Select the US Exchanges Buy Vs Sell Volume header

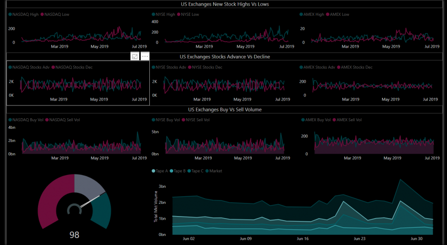coord(225,110)
